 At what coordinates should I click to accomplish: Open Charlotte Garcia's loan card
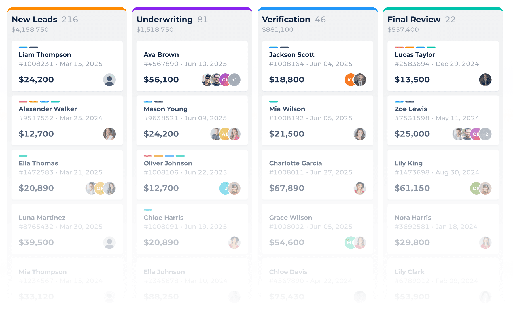(317, 174)
